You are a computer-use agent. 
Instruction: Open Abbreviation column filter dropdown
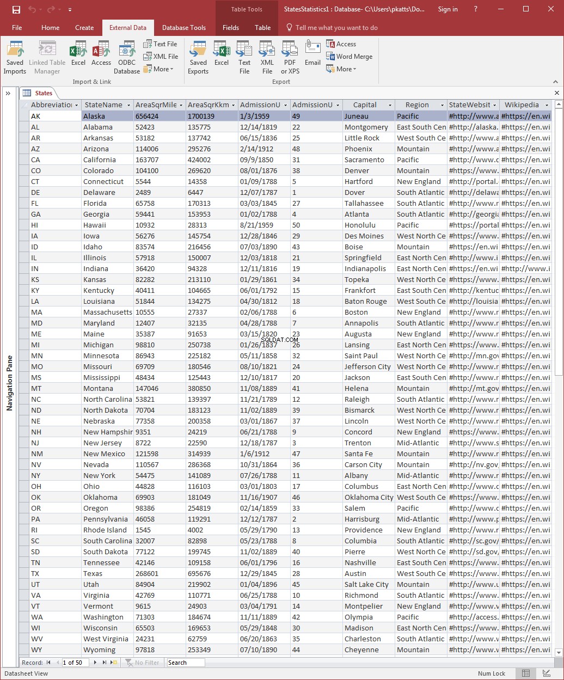coord(77,105)
